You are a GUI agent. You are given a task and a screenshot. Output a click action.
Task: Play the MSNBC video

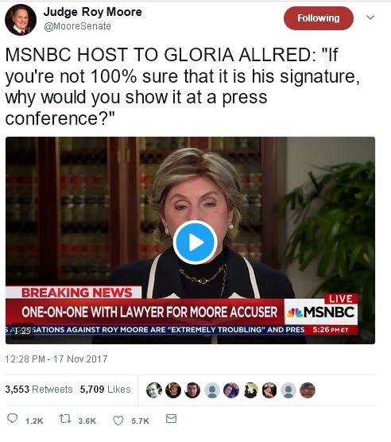(x=195, y=242)
